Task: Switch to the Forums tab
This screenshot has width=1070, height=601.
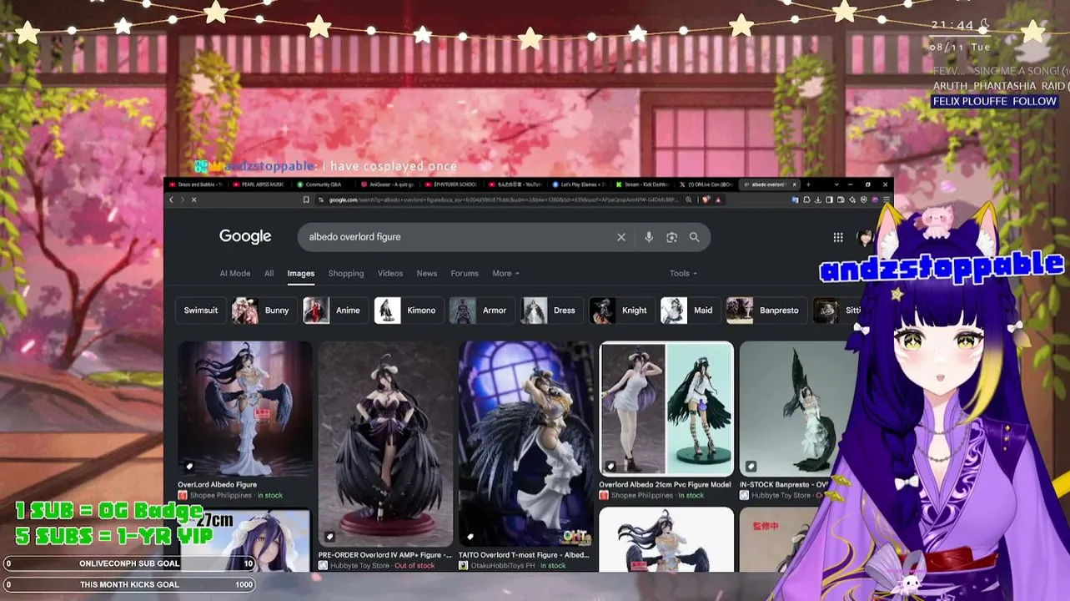Action: [465, 273]
